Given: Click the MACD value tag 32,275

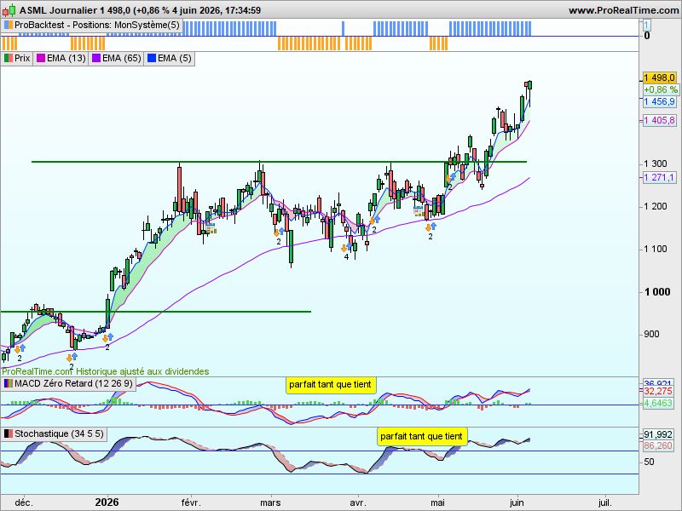Looking at the screenshot, I should click(657, 392).
